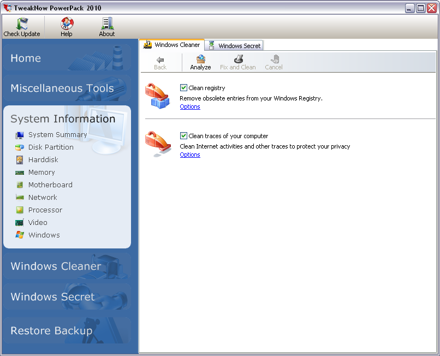Select Processor in System Information

coord(45,210)
